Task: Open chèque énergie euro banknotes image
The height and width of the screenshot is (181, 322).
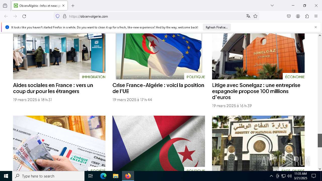Action: pyautogui.click(x=59, y=143)
